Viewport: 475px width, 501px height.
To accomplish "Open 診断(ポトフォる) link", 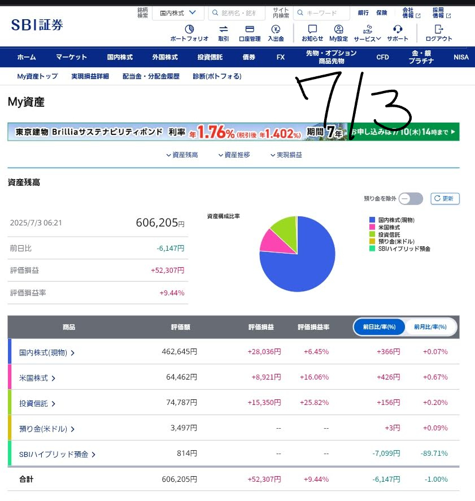I will pyautogui.click(x=217, y=76).
